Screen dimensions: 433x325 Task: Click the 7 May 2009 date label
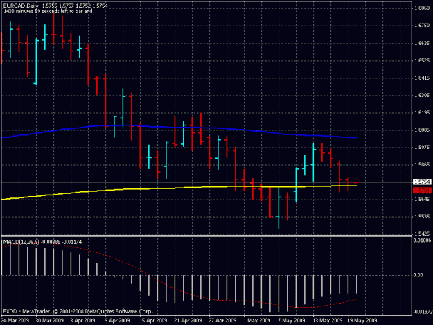click(x=292, y=321)
